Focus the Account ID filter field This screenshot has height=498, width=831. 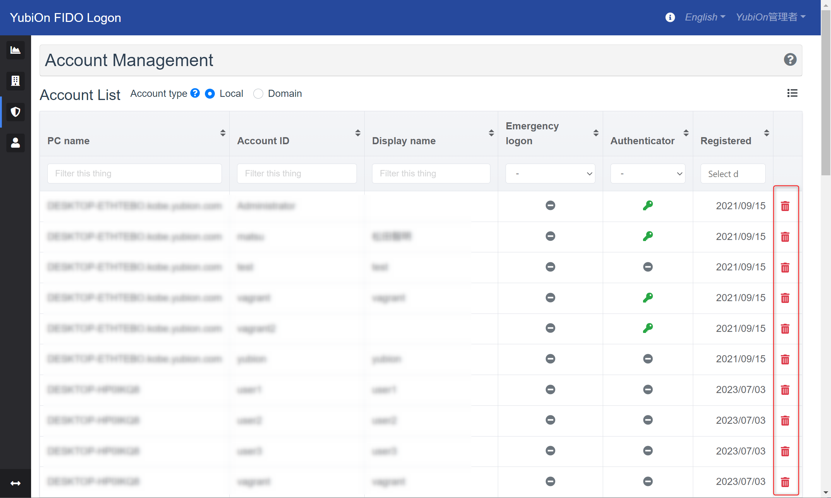[x=297, y=174]
